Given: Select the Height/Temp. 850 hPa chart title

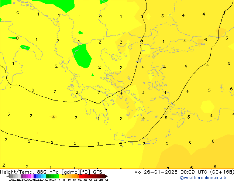Looking at the screenshot, I should click(x=30, y=172).
